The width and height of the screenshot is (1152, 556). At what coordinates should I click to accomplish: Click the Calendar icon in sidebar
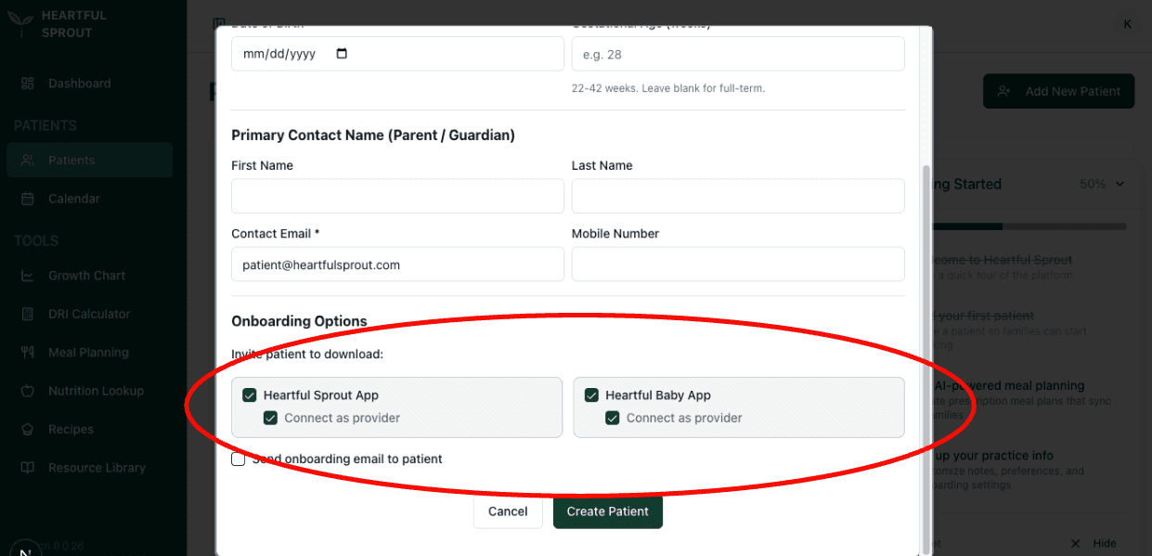[x=28, y=199]
